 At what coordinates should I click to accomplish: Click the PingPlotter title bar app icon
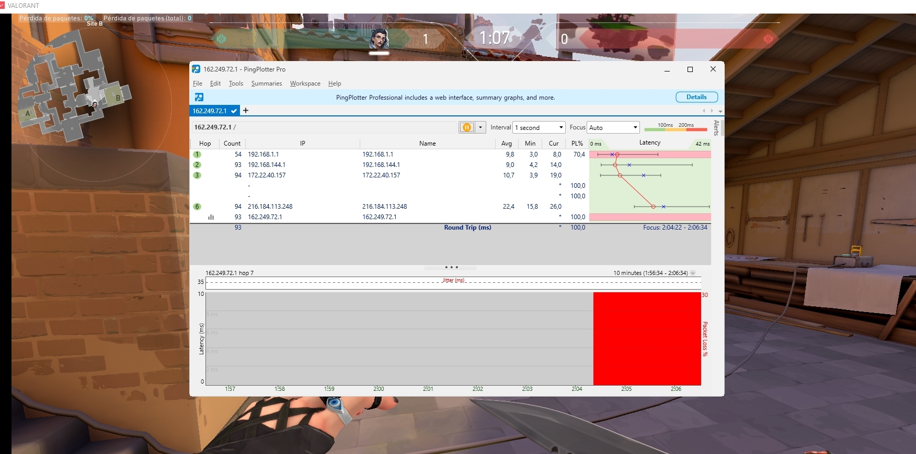[196, 69]
